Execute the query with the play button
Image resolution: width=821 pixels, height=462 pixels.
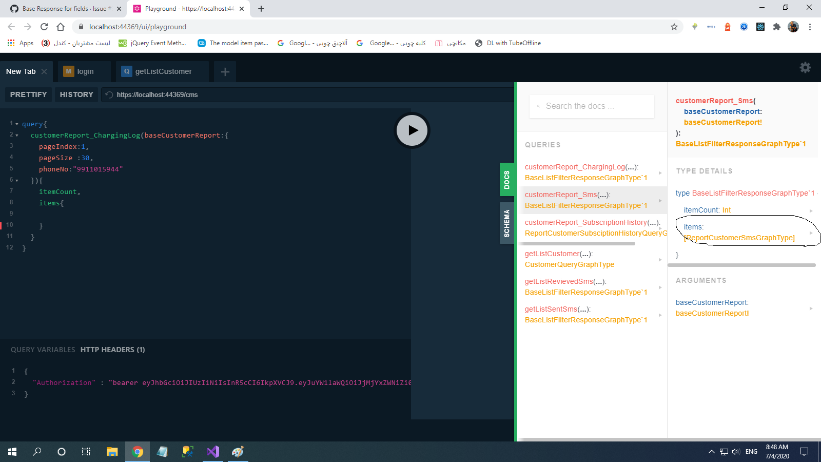click(411, 130)
